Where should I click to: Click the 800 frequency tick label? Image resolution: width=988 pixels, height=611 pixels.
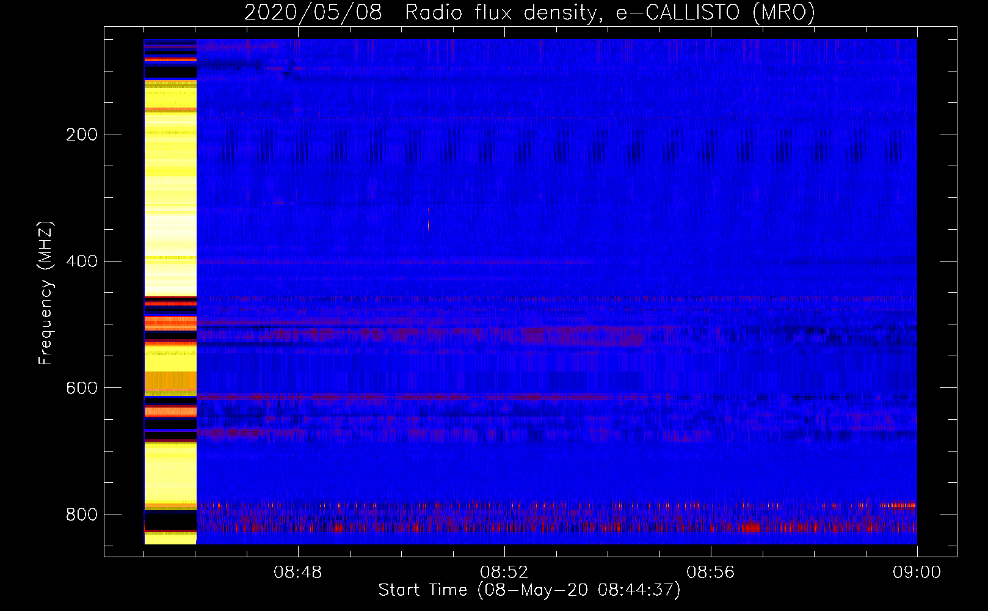[x=81, y=514]
